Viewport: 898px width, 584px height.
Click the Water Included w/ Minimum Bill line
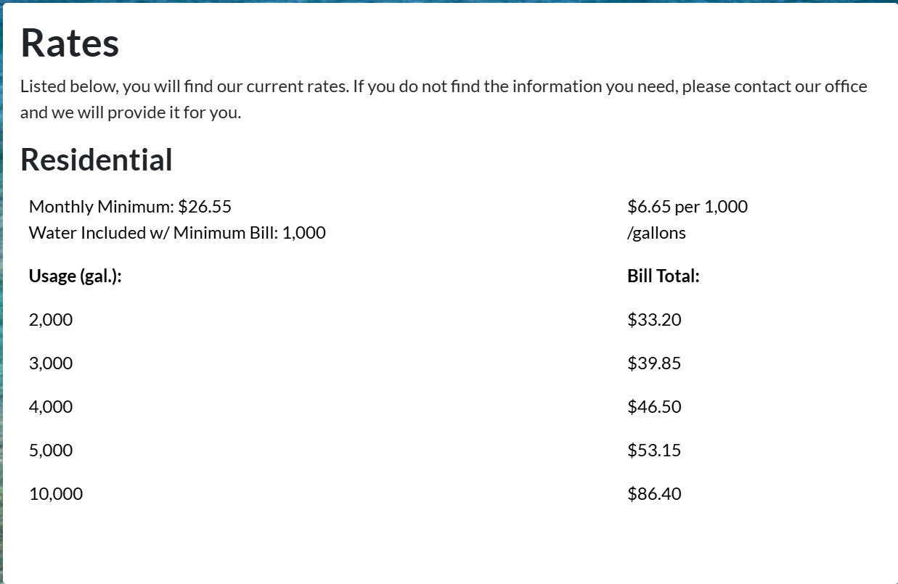[177, 233]
